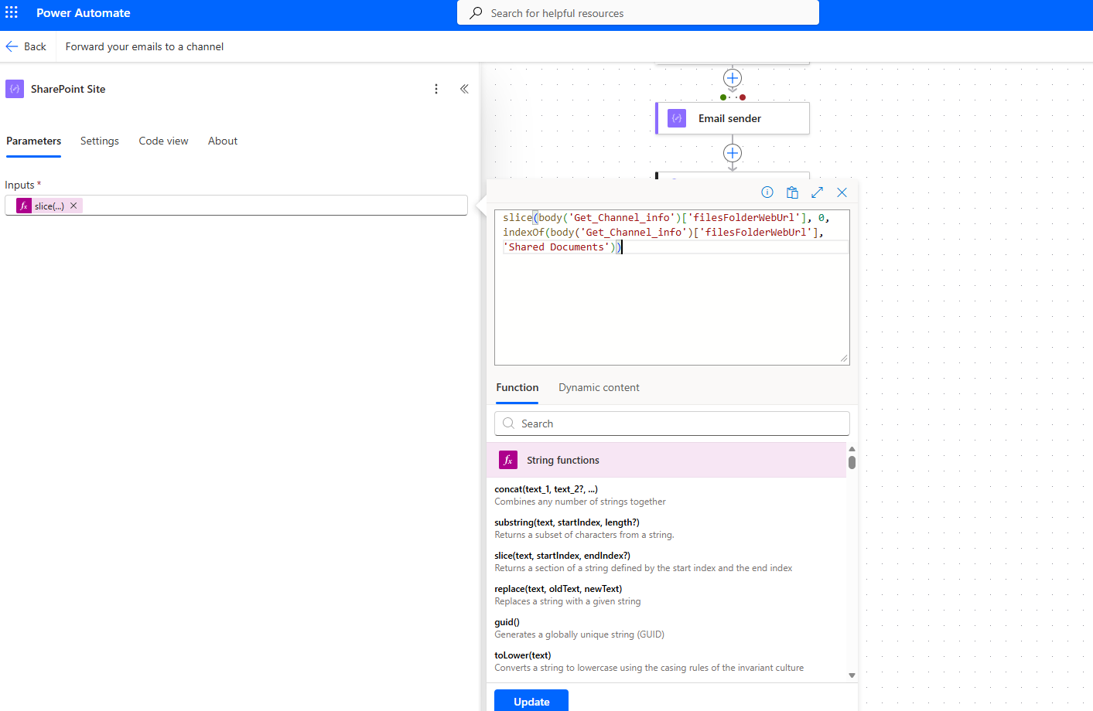Screen dimensions: 1093x711
Task: Switch to the Settings tab
Action: [x=100, y=141]
